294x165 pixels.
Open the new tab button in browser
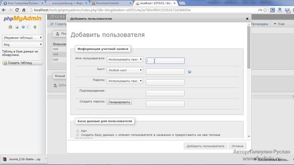[x=182, y=3]
